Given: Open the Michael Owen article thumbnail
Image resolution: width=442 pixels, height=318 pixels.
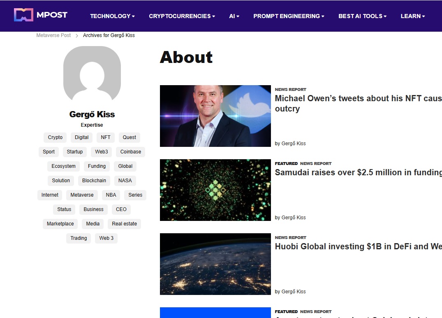Looking at the screenshot, I should click(x=215, y=116).
